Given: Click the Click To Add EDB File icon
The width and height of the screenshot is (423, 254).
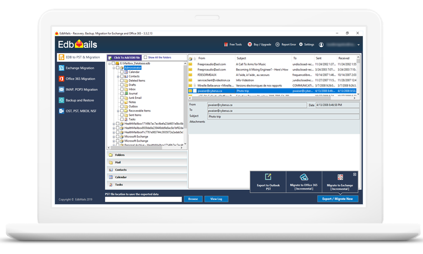Looking at the screenshot, I should (110, 57).
